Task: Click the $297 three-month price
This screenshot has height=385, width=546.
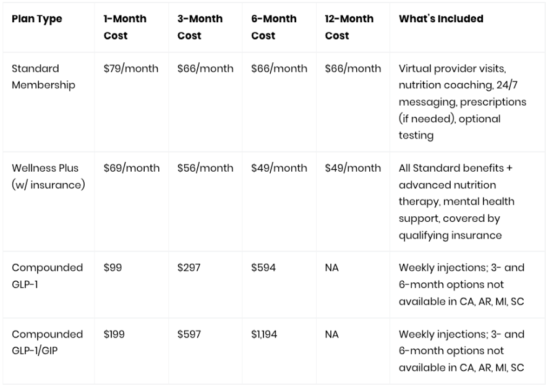Action: coord(189,268)
